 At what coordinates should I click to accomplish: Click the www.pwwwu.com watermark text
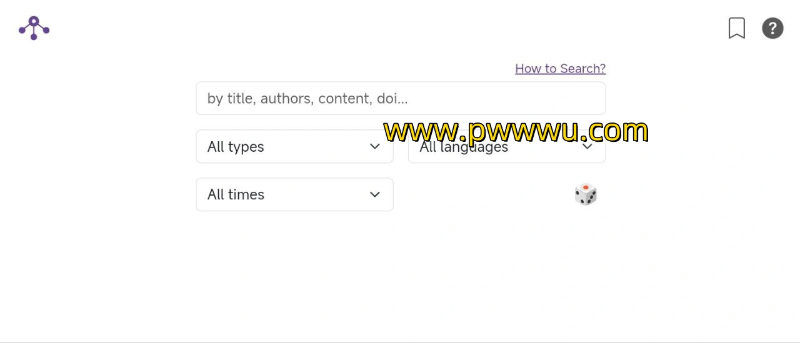click(516, 131)
